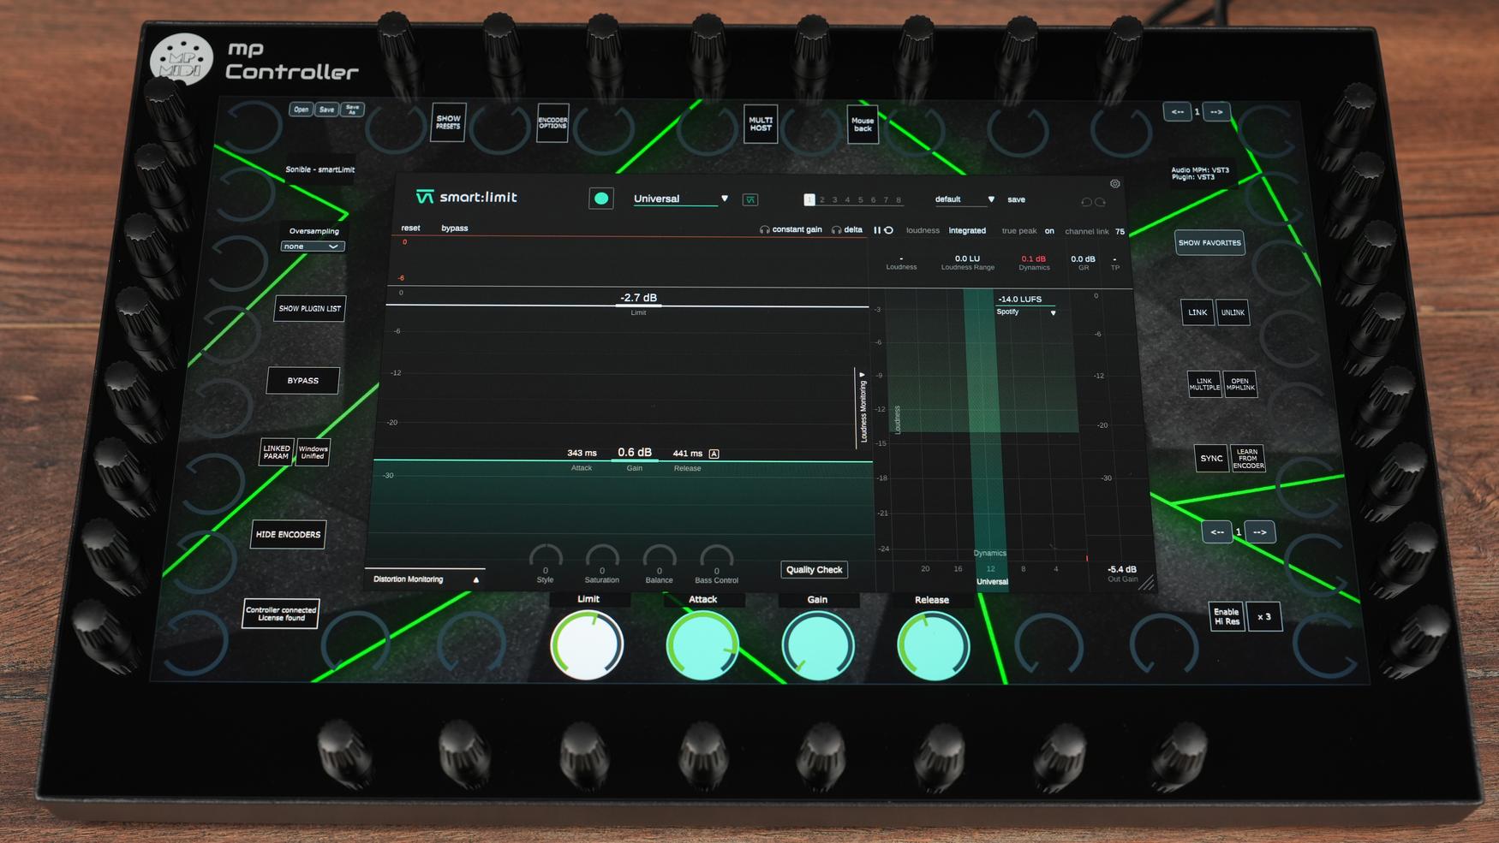Click the 441 ms Release value
1499x843 pixels.
point(688,454)
